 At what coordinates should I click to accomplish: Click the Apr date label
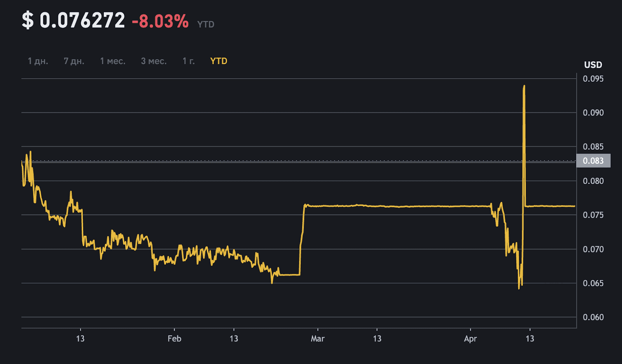(x=470, y=339)
